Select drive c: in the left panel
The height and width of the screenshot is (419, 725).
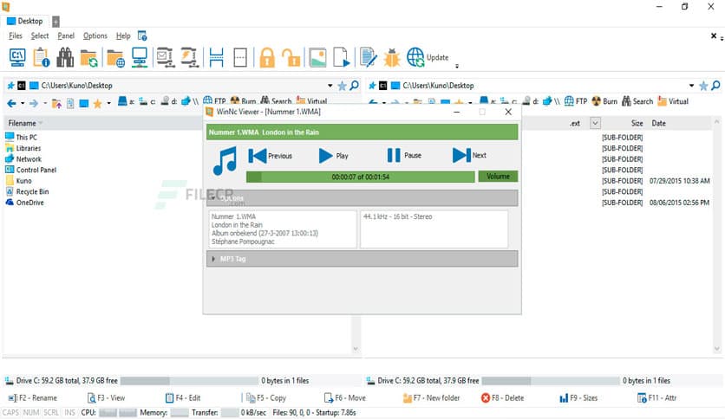click(x=147, y=101)
